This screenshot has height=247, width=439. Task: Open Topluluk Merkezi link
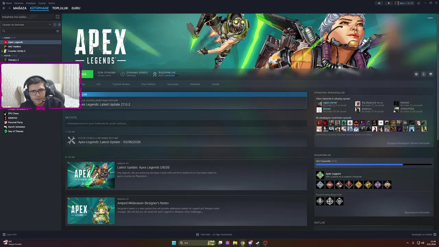[x=121, y=84]
